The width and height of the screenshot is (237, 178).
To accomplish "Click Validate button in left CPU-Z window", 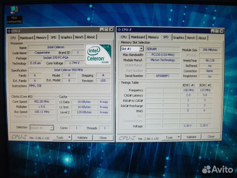I will pyautogui.click(x=82, y=138).
